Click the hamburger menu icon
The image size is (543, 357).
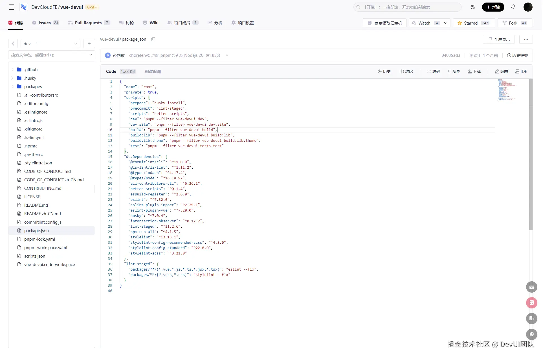coord(12,7)
